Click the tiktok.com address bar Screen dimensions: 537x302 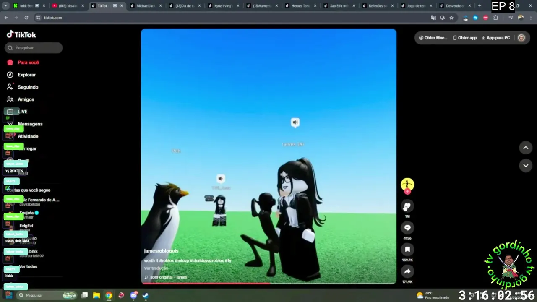tap(231, 18)
